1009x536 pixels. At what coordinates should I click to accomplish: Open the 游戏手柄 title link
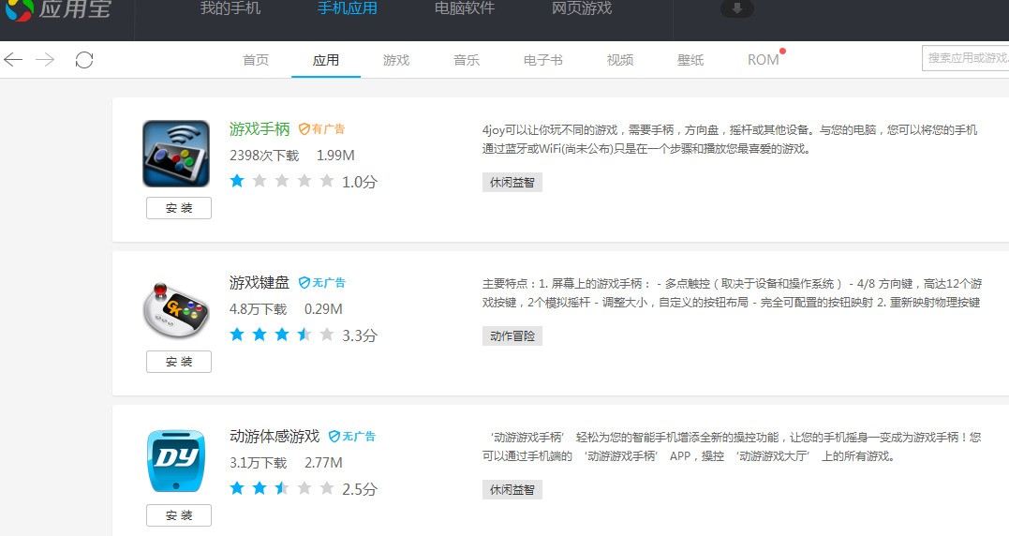(260, 128)
